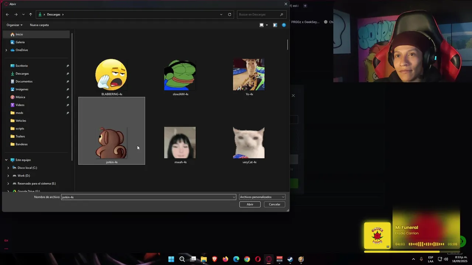Open help via blue question icon
The height and width of the screenshot is (265, 472).
284,25
